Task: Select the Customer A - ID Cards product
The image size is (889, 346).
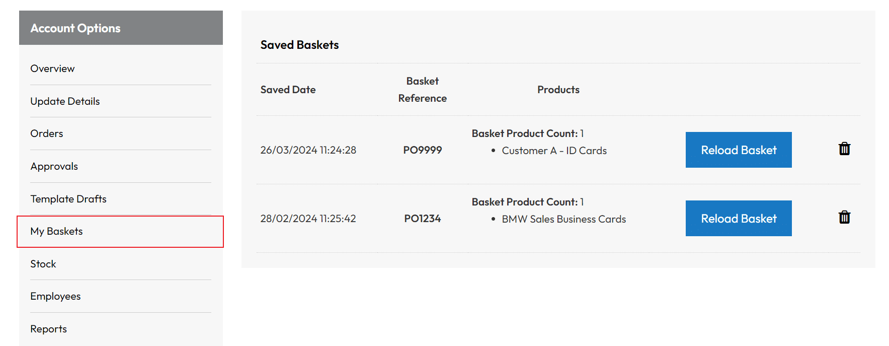Action: click(554, 151)
